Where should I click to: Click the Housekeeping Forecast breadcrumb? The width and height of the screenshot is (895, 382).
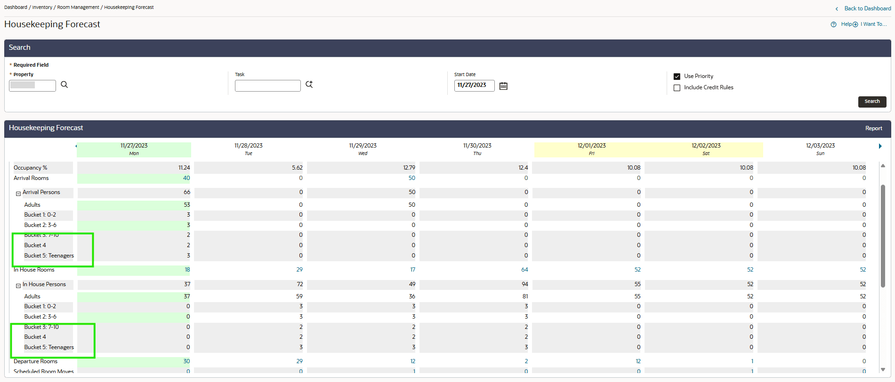[x=129, y=8]
